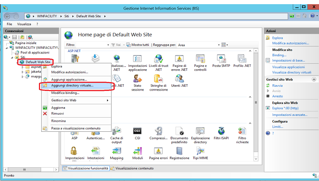Click Visualizza directory virtuali link
Screen dimensions: 319x181
pyautogui.click(x=292, y=72)
